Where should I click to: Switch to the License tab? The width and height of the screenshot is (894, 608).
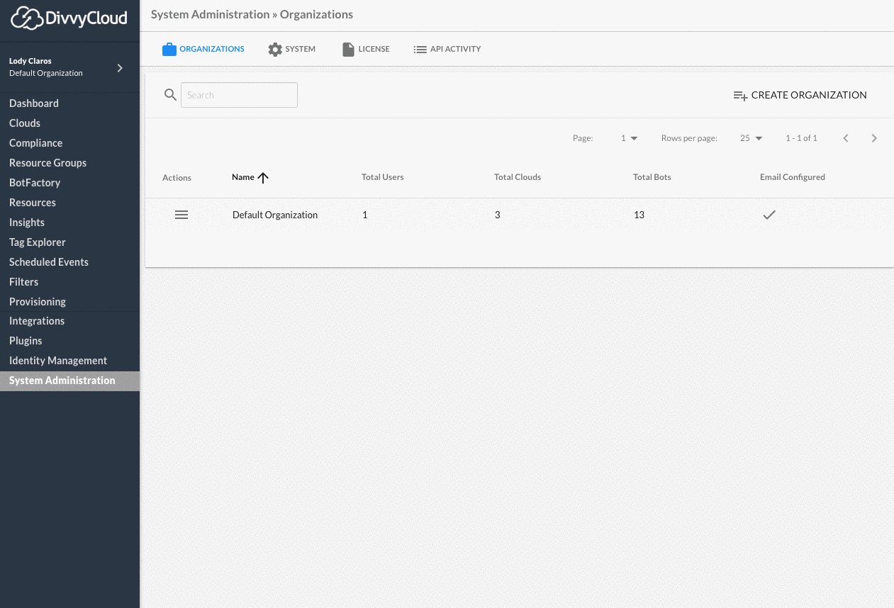(x=366, y=50)
